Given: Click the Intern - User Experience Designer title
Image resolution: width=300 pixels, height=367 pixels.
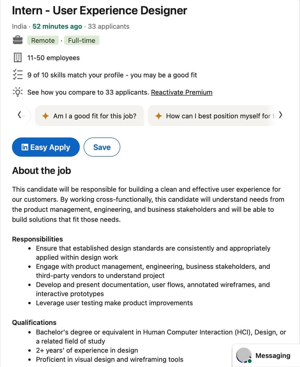Looking at the screenshot, I should [100, 11].
